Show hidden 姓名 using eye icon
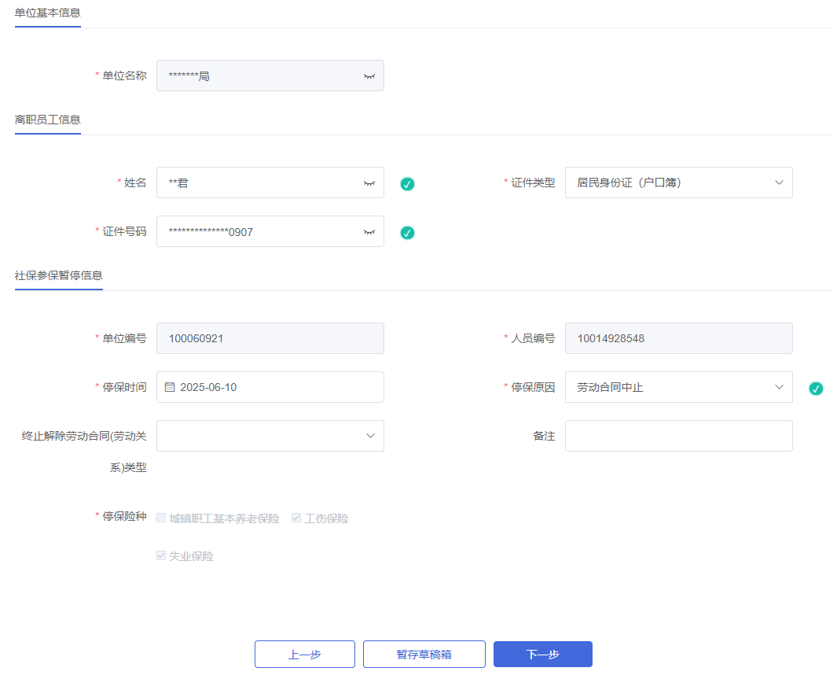The height and width of the screenshot is (675, 837). tap(369, 183)
